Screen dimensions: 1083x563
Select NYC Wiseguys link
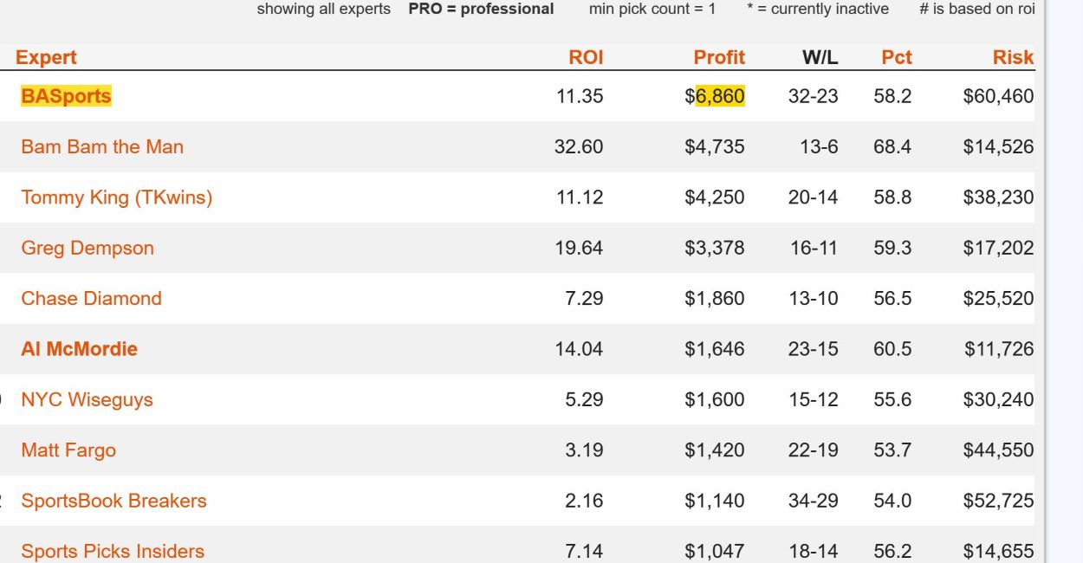[87, 399]
